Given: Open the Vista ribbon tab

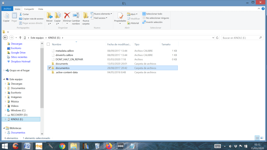Looking at the screenshot, I should 40,9.
